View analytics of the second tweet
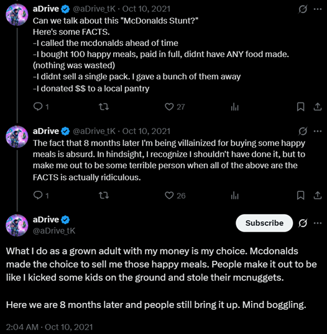The height and width of the screenshot is (334, 327). [234, 196]
